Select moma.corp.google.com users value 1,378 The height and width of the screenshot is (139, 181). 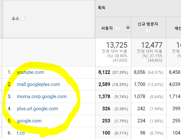104,97
